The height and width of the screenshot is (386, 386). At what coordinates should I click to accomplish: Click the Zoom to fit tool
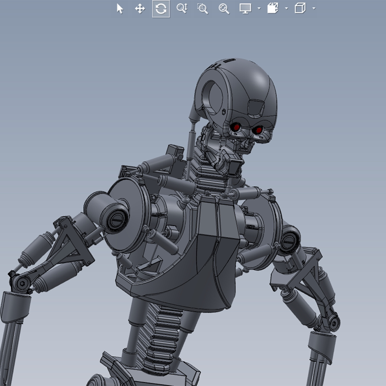pos(224,9)
